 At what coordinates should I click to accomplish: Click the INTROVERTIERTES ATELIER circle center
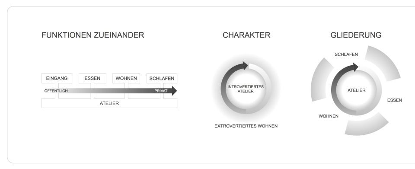[x=246, y=89]
